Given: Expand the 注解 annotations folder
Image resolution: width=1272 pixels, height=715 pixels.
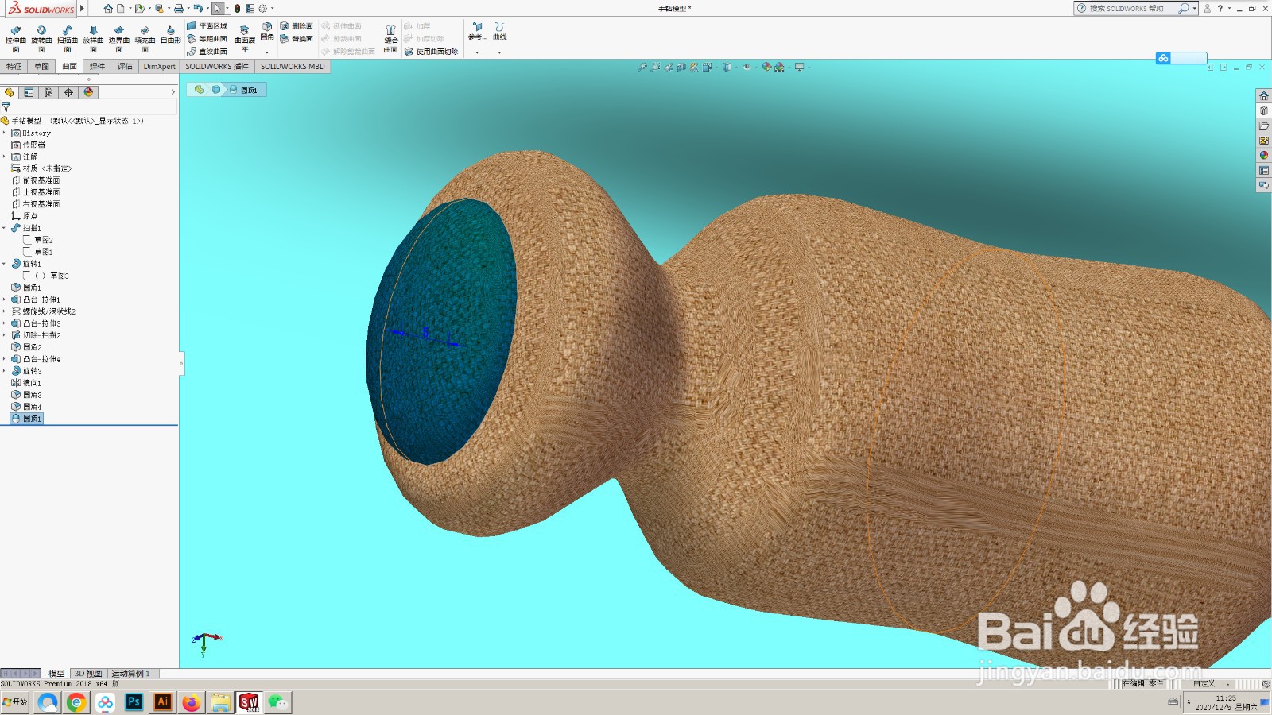Looking at the screenshot, I should [4, 157].
